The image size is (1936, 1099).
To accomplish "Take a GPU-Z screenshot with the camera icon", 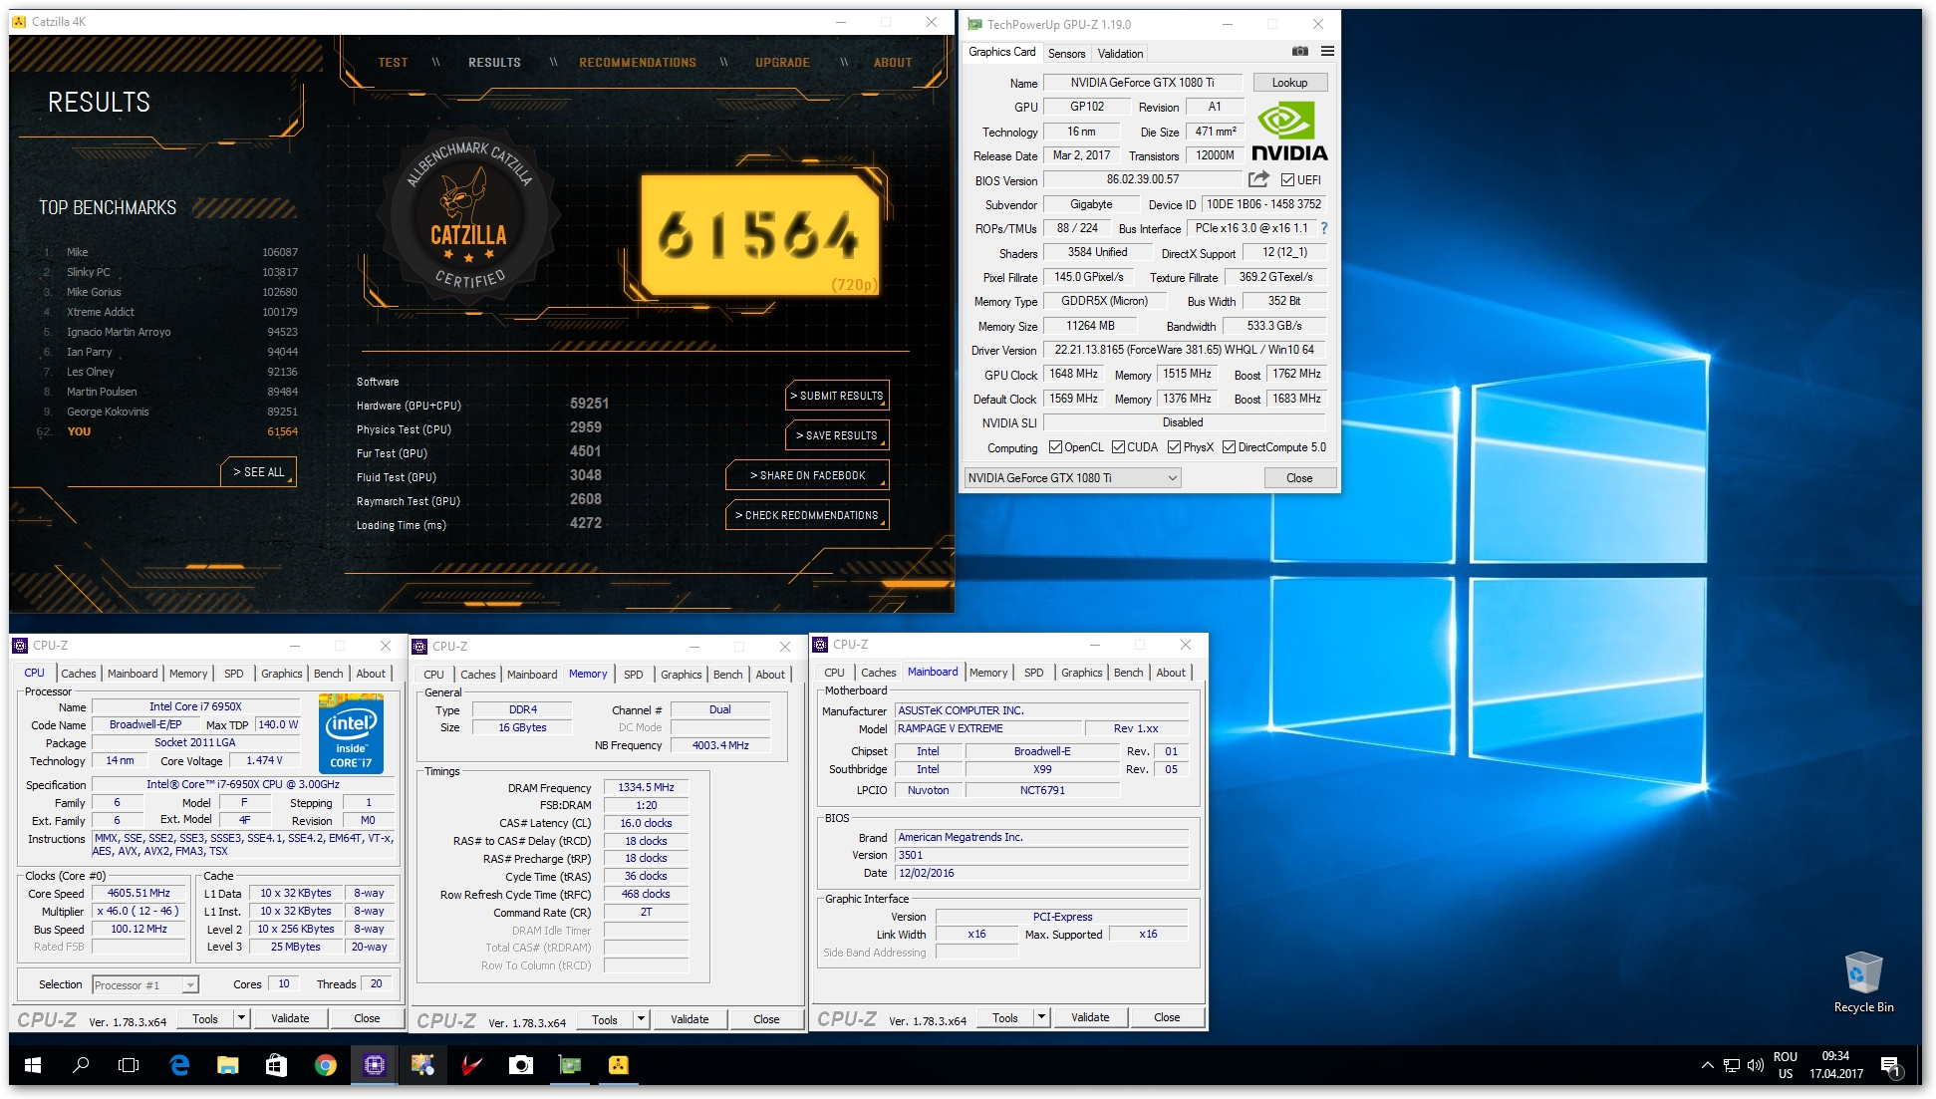I will 1300,51.
